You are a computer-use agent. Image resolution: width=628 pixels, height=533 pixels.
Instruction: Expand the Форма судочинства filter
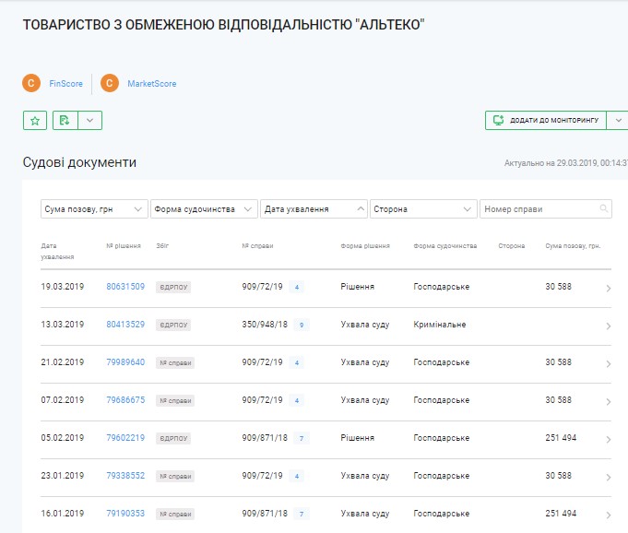coord(204,209)
